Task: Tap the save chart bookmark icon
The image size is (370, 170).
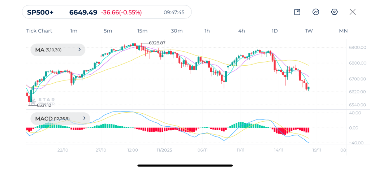Action: pos(297,12)
